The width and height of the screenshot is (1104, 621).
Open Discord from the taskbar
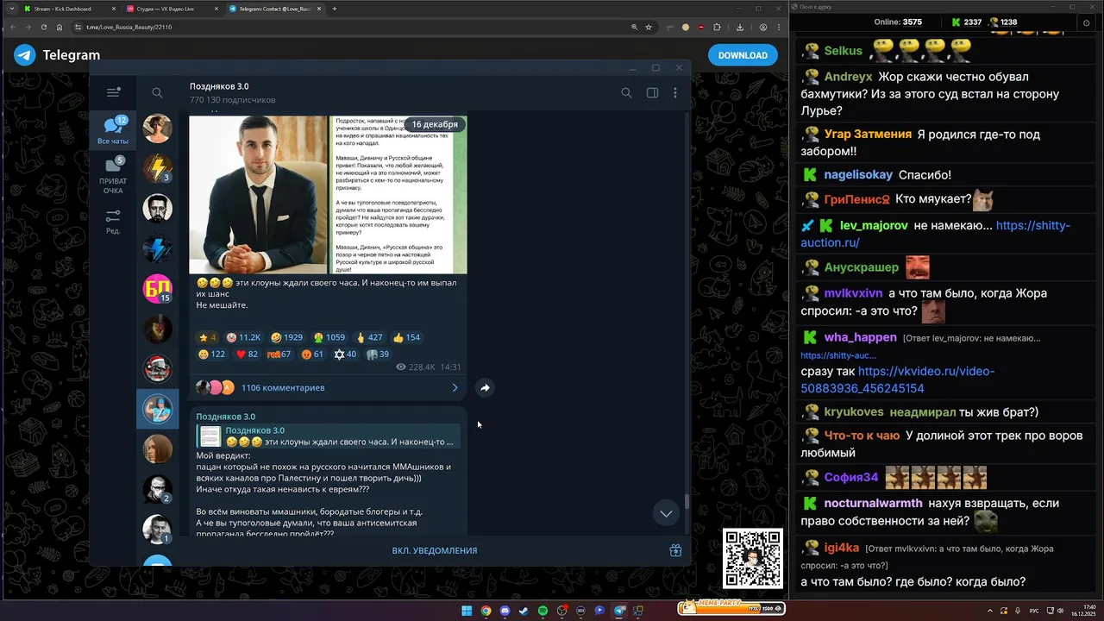[505, 611]
